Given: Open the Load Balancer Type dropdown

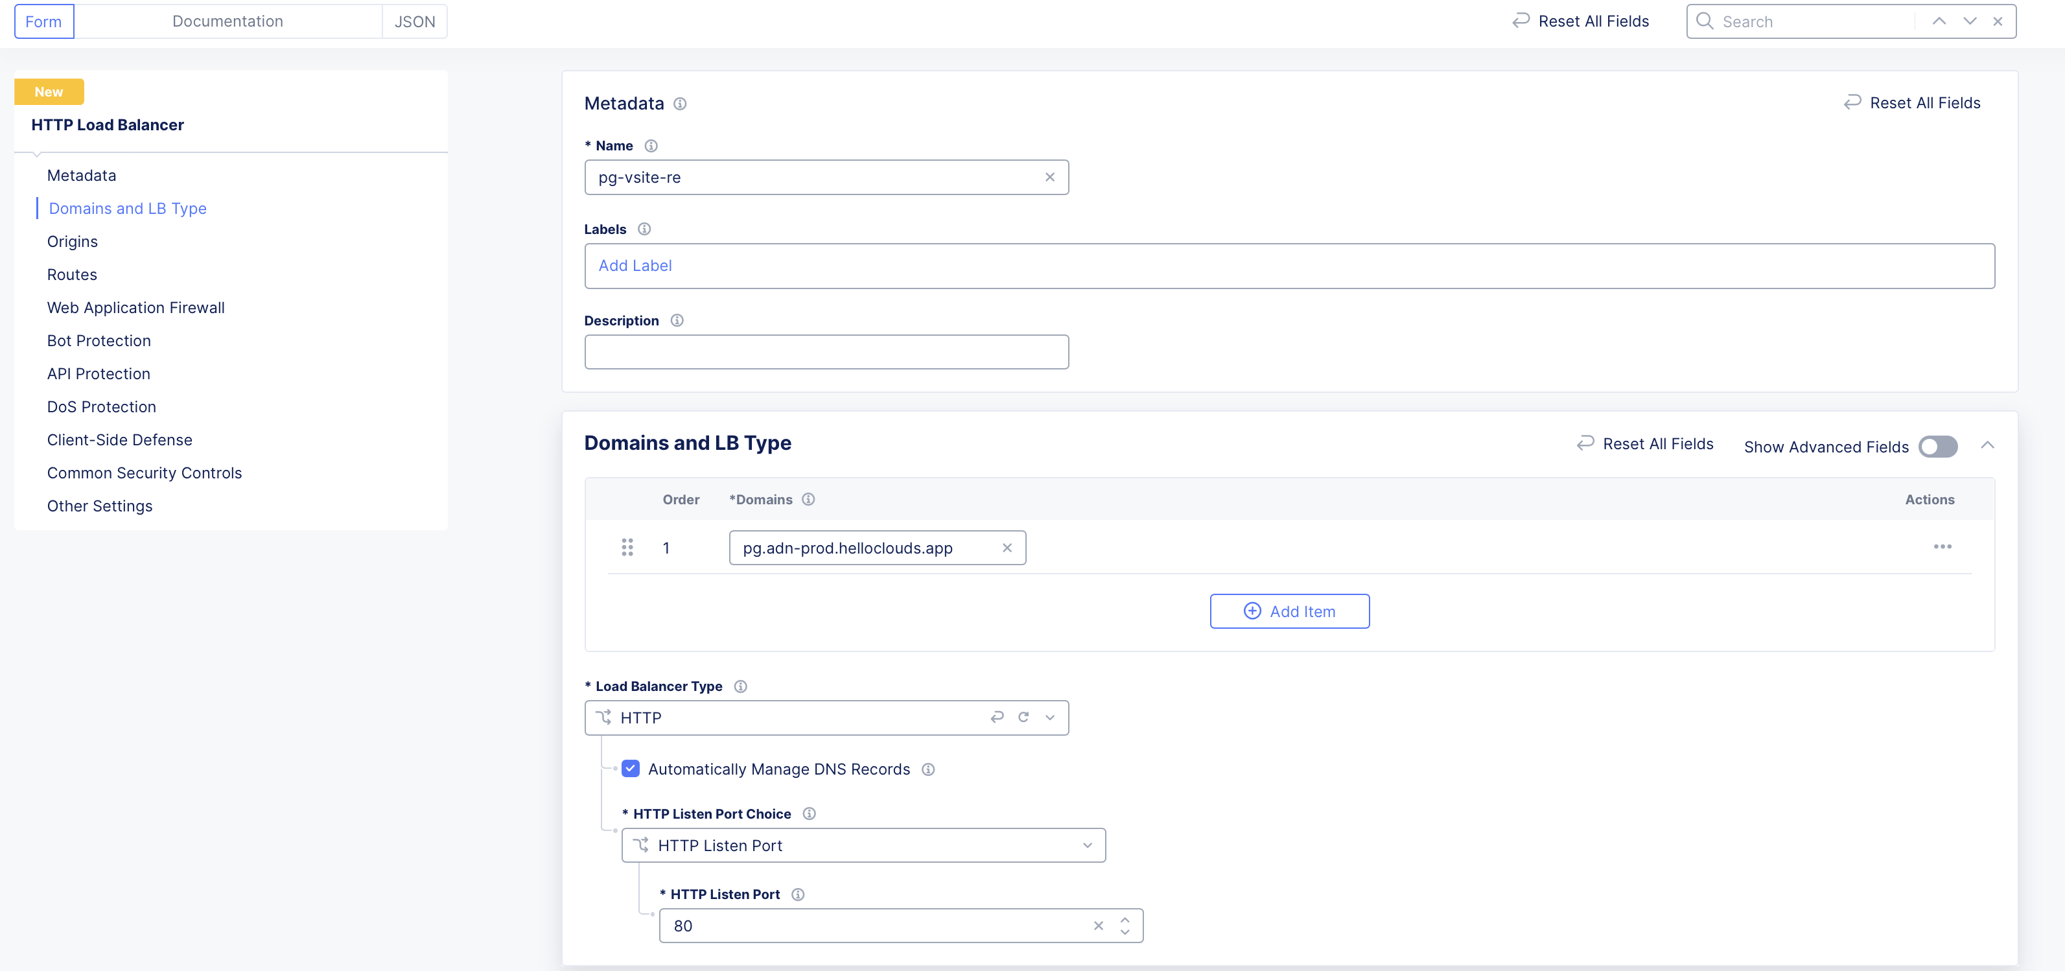Looking at the screenshot, I should 1049,718.
